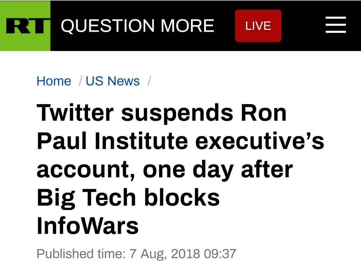
Task: Click the green RT logo
Action: 25,26
